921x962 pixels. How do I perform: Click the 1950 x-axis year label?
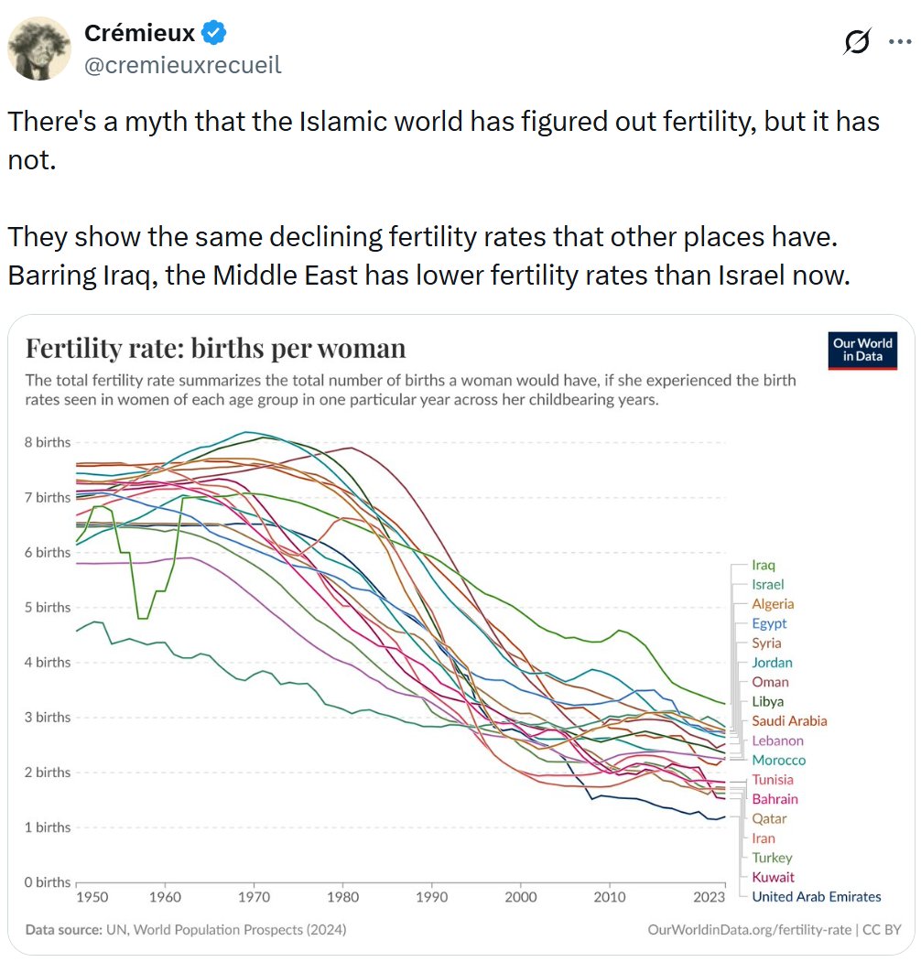click(92, 897)
